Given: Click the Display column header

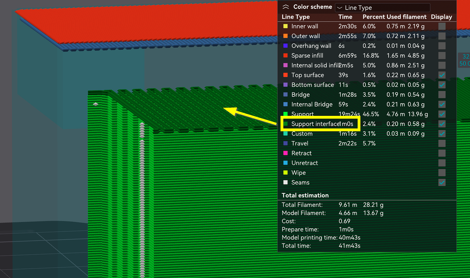Looking at the screenshot, I should pyautogui.click(x=441, y=17).
